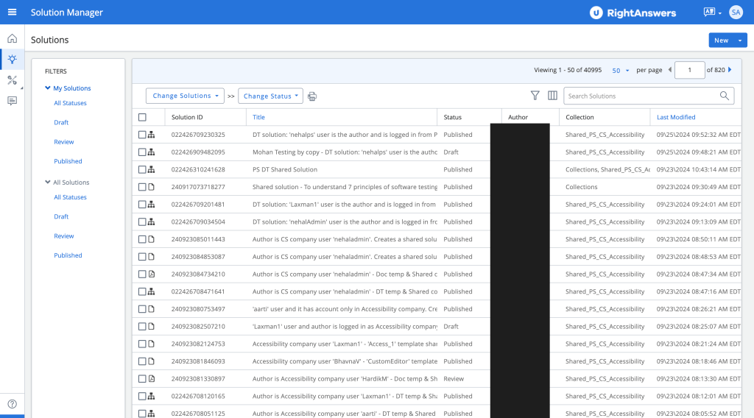Click document icon for solution 240923085011443
Image resolution: width=754 pixels, height=418 pixels.
152,239
